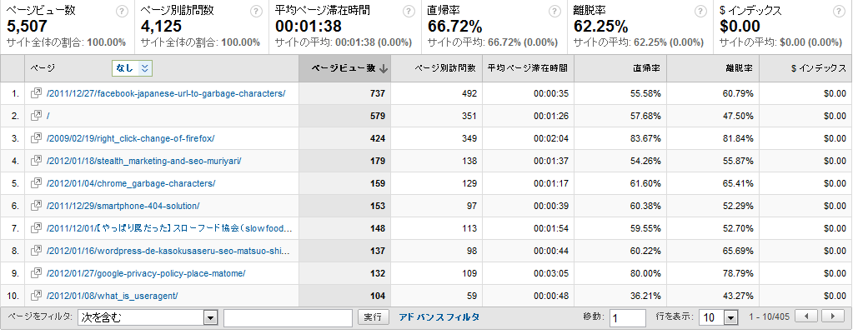Image resolution: width=858 pixels, height=334 pixels.
Task: Click help icon beside ページビュー数 summary
Action: pyautogui.click(x=123, y=12)
